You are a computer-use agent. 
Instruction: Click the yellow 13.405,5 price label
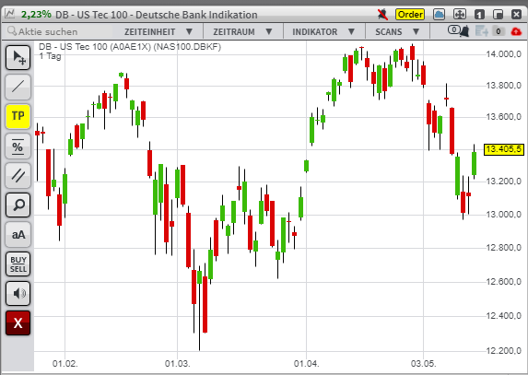504,149
